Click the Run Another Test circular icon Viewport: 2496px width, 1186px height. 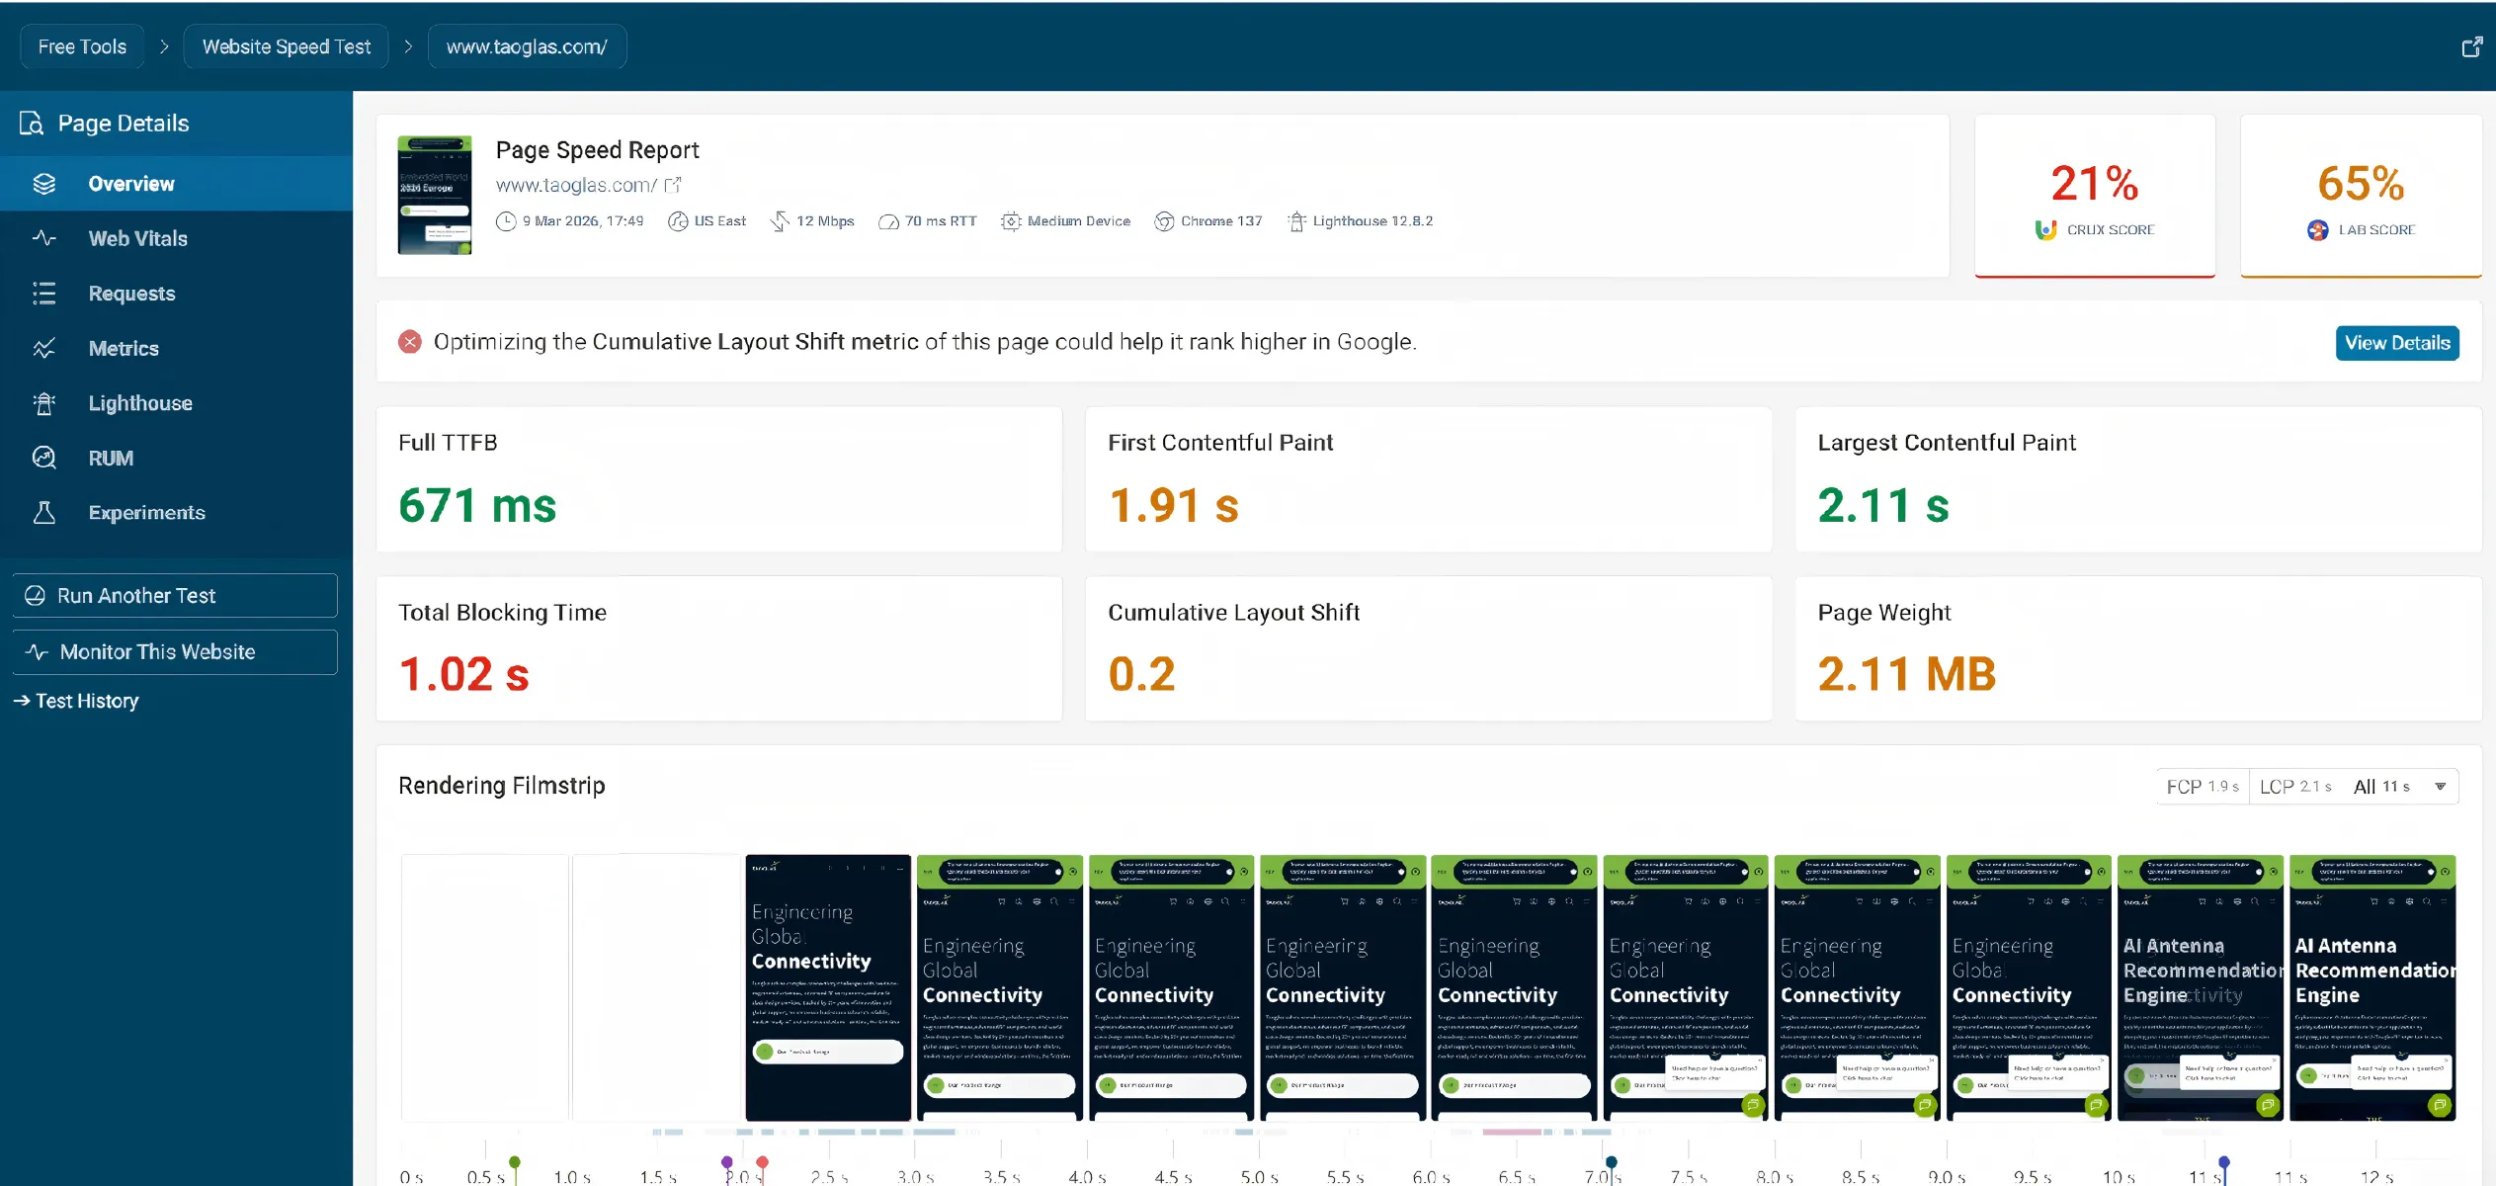[x=35, y=596]
